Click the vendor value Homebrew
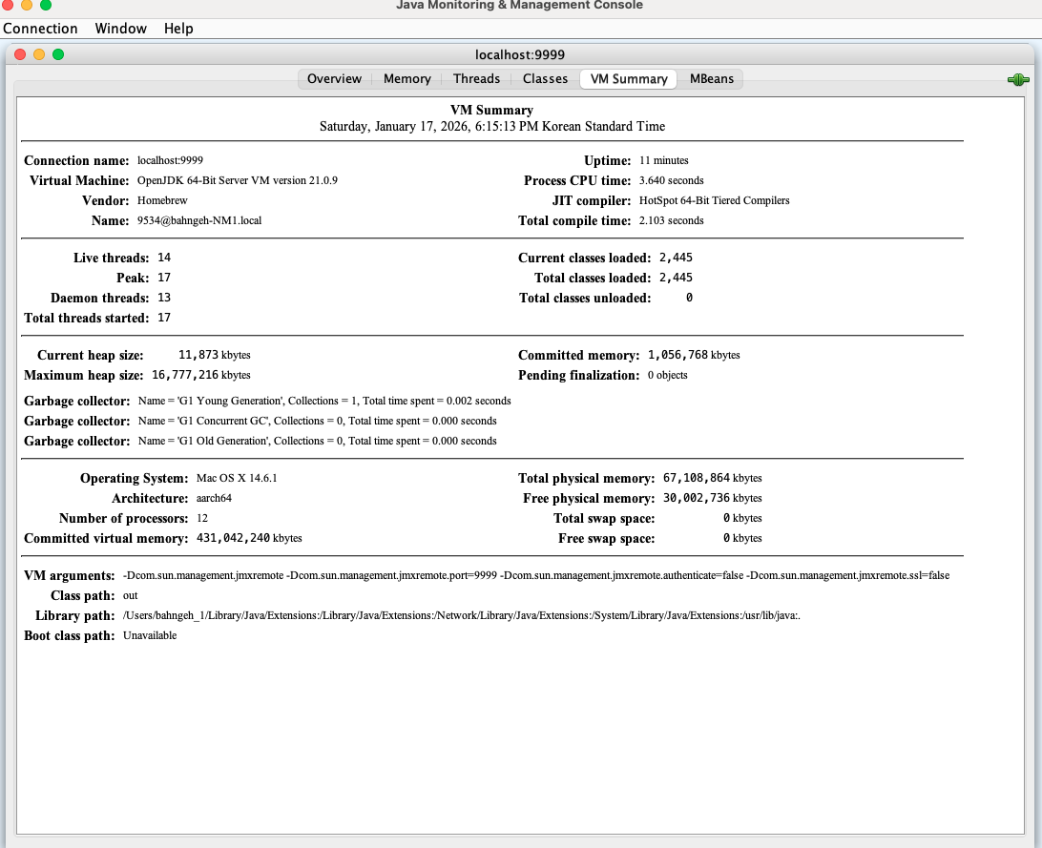The width and height of the screenshot is (1042, 848). [x=162, y=200]
